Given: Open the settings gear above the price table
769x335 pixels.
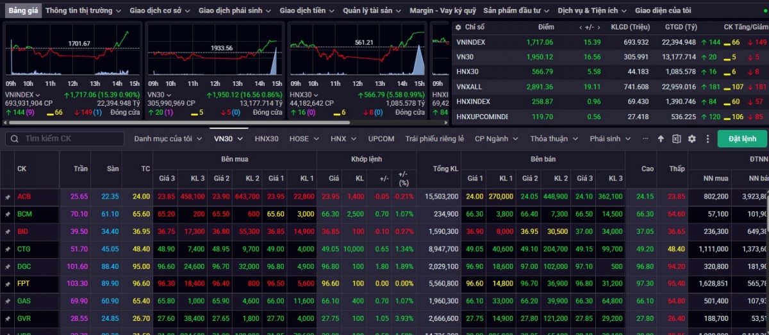Looking at the screenshot, I should click(x=691, y=139).
